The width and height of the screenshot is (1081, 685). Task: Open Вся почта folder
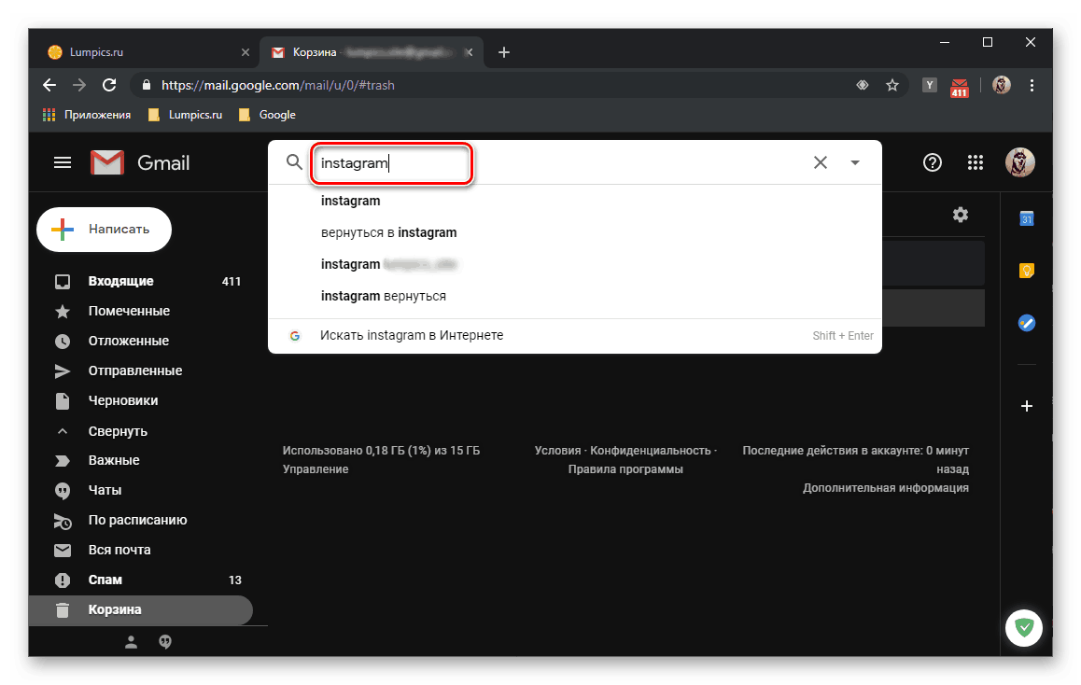[x=141, y=550]
